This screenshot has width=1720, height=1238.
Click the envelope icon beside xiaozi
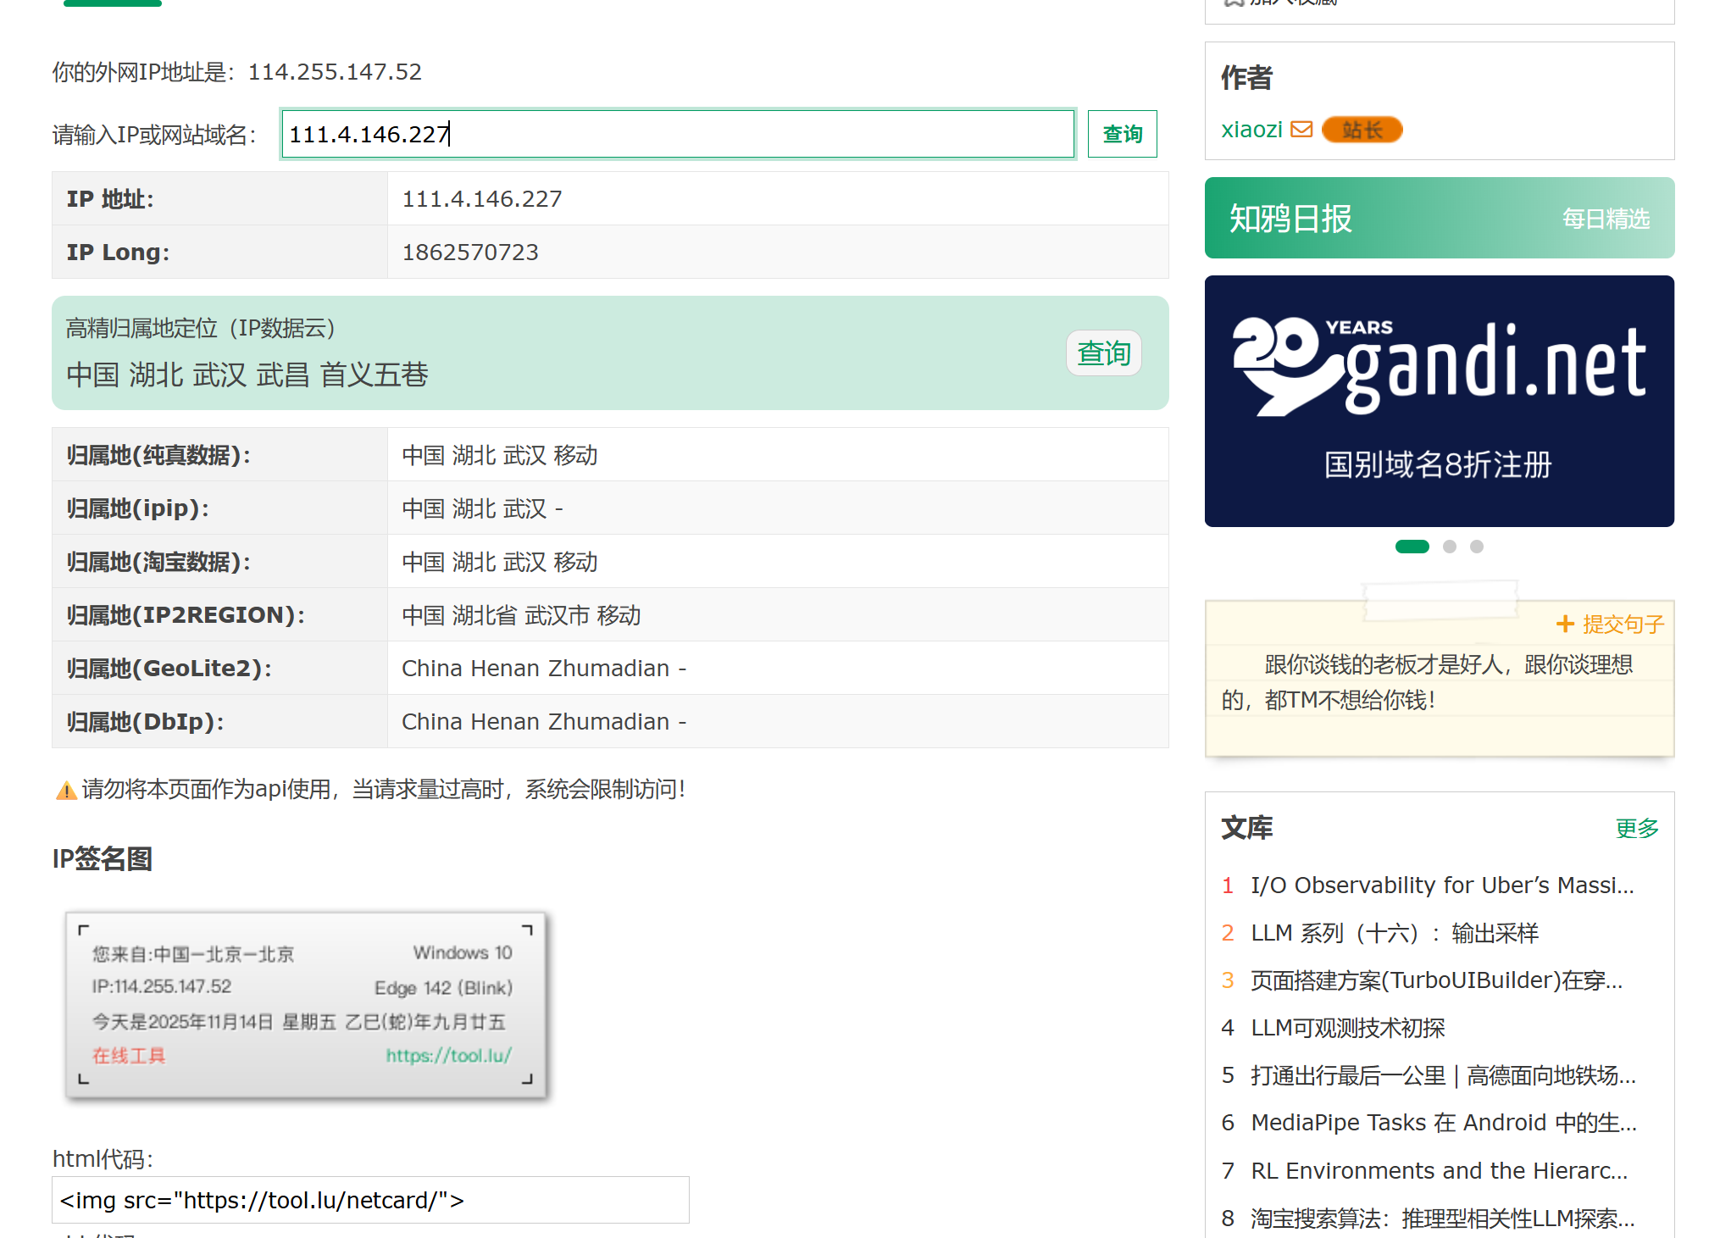(1301, 130)
